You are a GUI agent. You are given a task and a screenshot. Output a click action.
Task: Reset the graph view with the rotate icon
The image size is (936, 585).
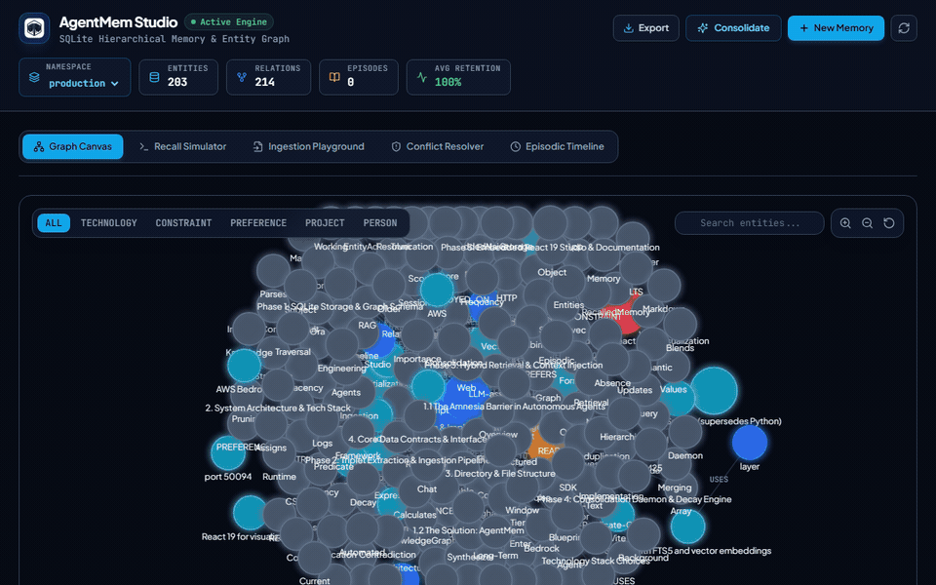tap(889, 223)
